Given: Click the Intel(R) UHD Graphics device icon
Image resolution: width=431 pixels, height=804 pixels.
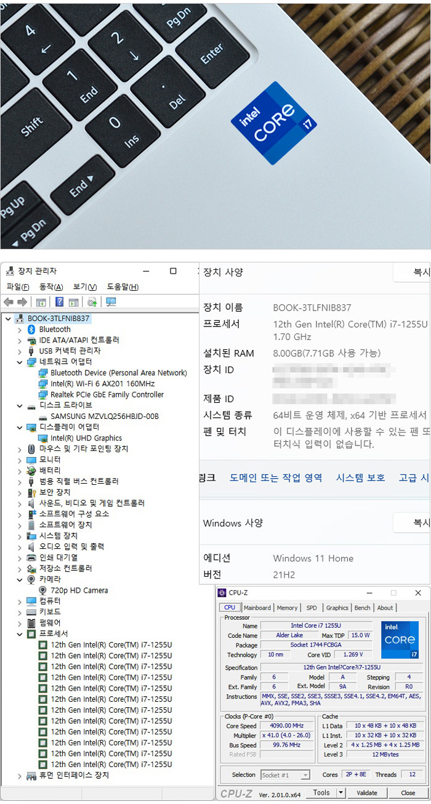Looking at the screenshot, I should tap(43, 438).
